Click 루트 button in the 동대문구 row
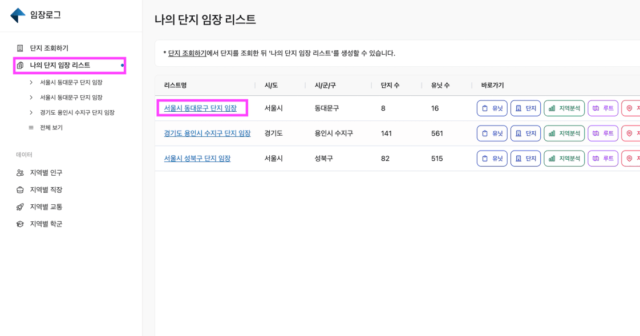This screenshot has height=336, width=640. (602, 108)
